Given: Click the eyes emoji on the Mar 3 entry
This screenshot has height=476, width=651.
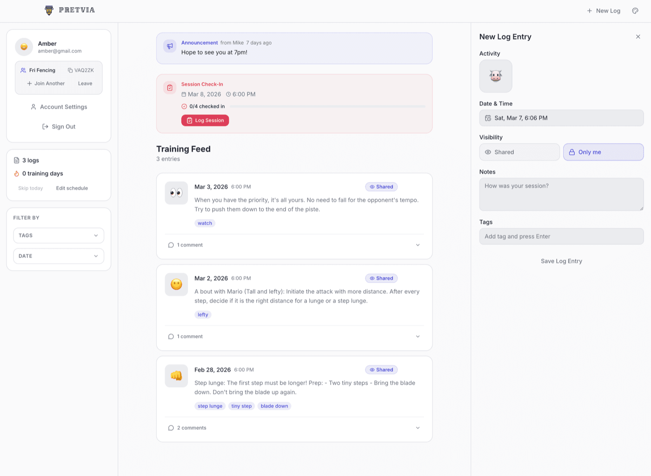Looking at the screenshot, I should point(176,192).
